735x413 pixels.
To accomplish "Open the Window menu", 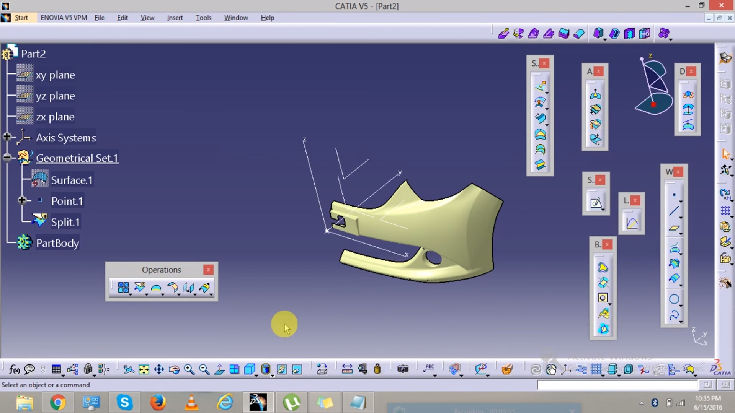I will click(236, 18).
